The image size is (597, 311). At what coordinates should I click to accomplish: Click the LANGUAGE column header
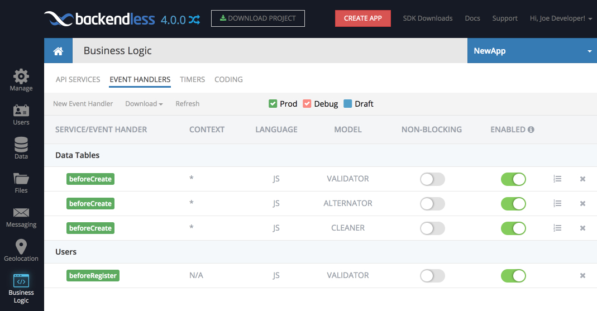[x=276, y=130]
